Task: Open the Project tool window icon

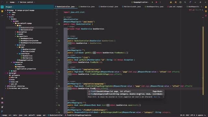Action: pos(2,7)
